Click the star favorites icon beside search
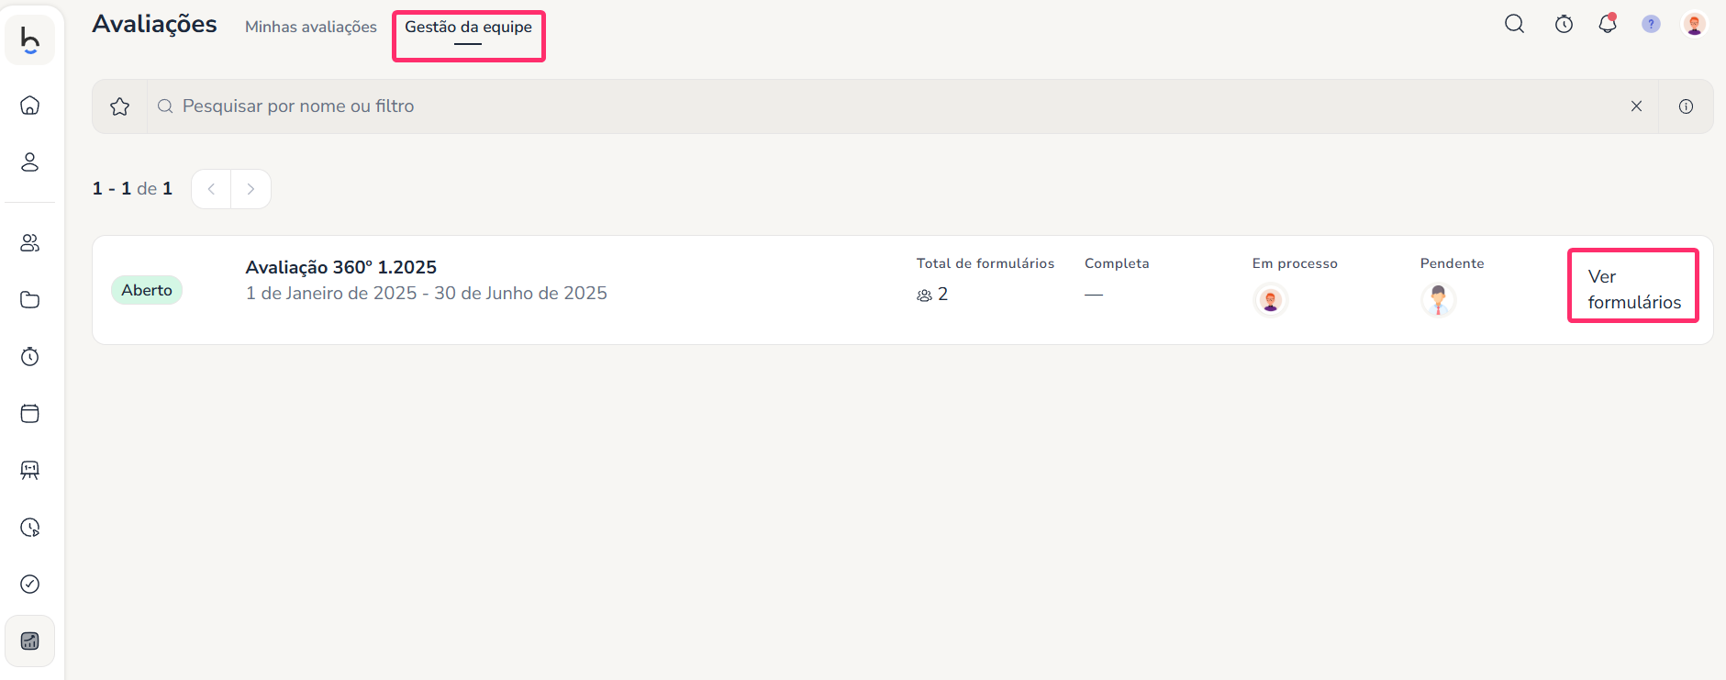This screenshot has height=680, width=1726. (120, 106)
